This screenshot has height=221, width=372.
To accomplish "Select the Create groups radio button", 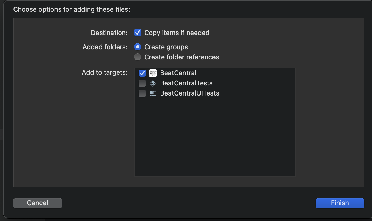I will 137,47.
